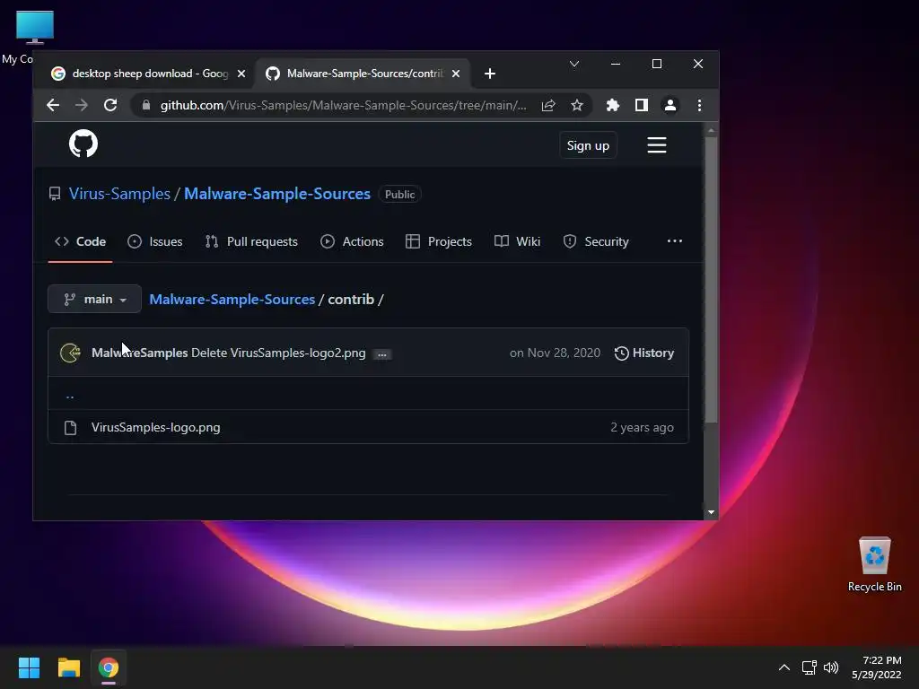Open commit Delete VirusSamples-logo2.png

coord(278,353)
